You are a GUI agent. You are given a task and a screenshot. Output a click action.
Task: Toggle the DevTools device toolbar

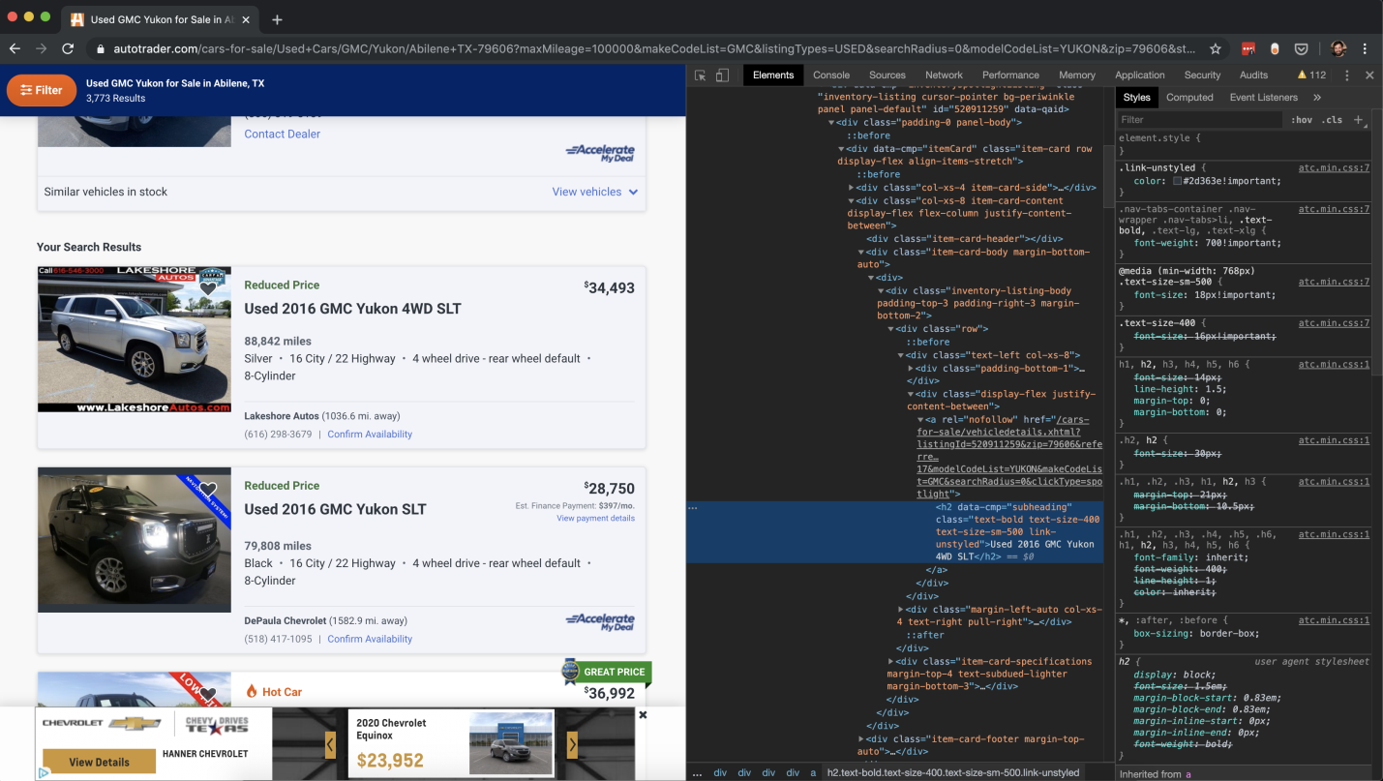click(722, 75)
